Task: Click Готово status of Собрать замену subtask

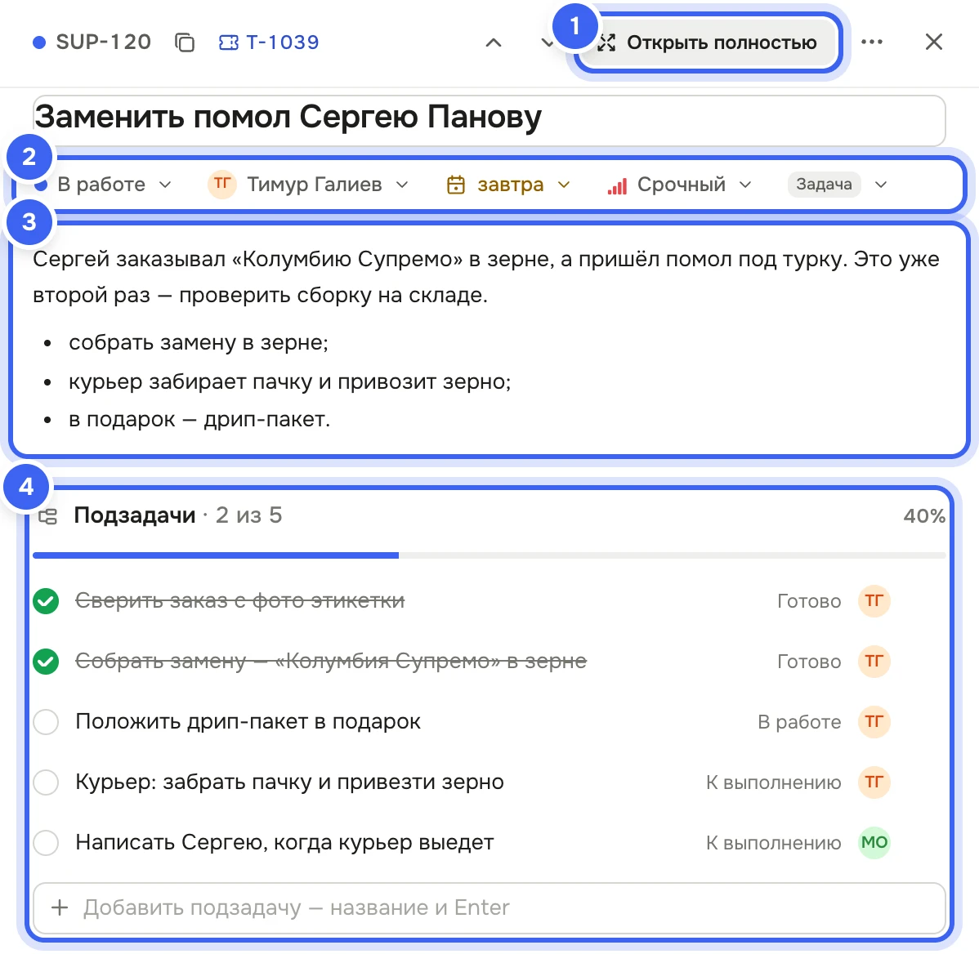Action: (x=808, y=662)
